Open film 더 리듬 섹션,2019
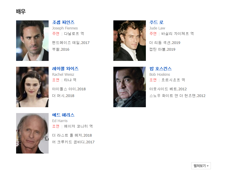 pos(165,43)
